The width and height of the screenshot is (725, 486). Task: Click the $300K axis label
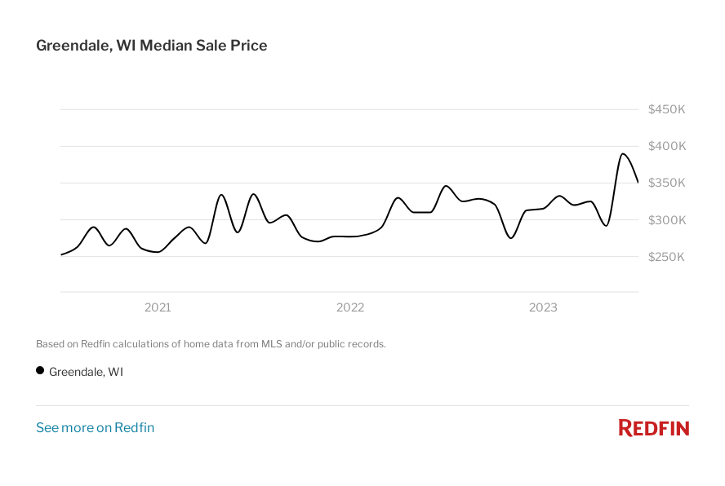coord(666,220)
